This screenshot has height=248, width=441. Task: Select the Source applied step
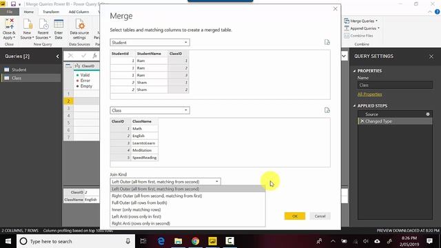(x=395, y=114)
